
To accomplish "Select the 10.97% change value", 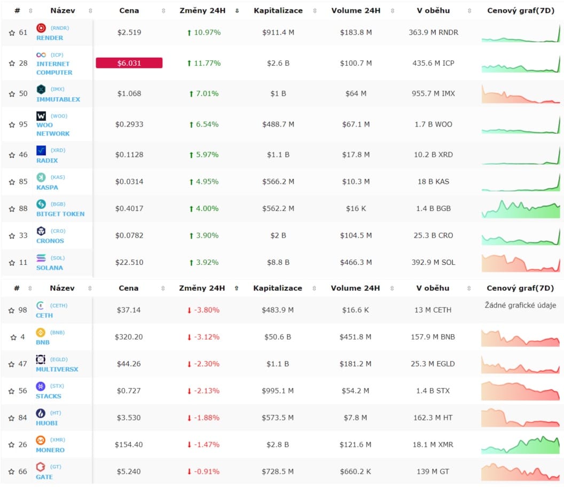I will (207, 33).
